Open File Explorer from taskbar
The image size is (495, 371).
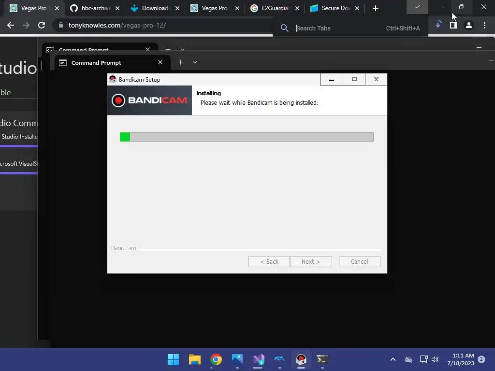coord(194,359)
